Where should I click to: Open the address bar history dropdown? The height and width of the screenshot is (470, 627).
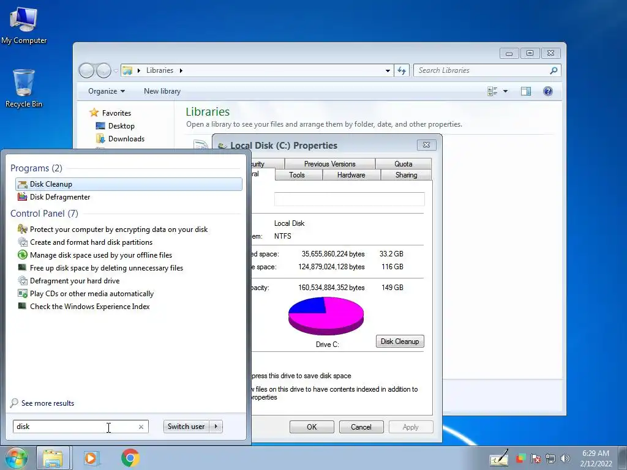point(388,71)
